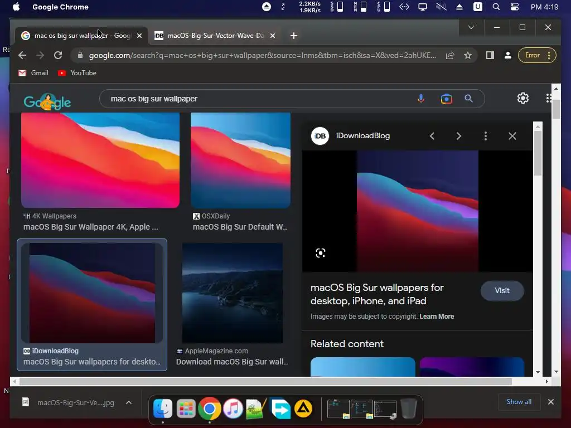Open the Gmail bookmark
Viewport: 571px width, 428px height.
tap(33, 73)
